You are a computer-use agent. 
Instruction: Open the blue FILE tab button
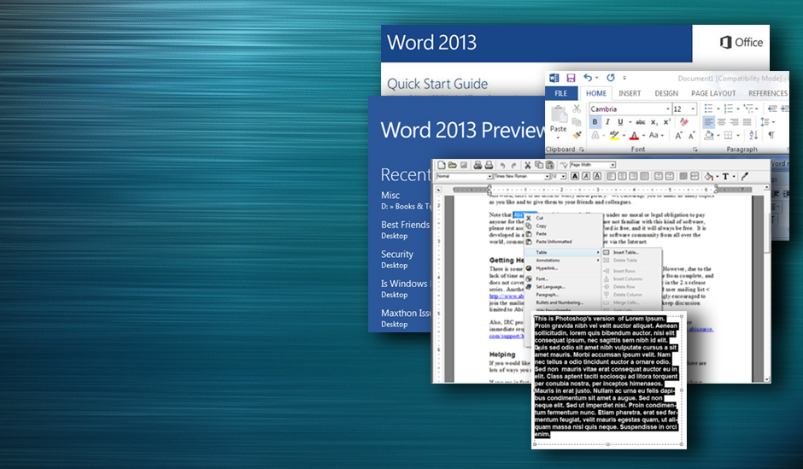click(561, 93)
